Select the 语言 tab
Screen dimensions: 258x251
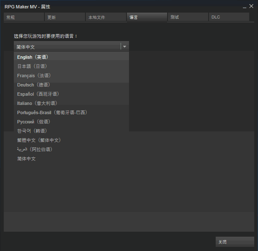point(147,17)
